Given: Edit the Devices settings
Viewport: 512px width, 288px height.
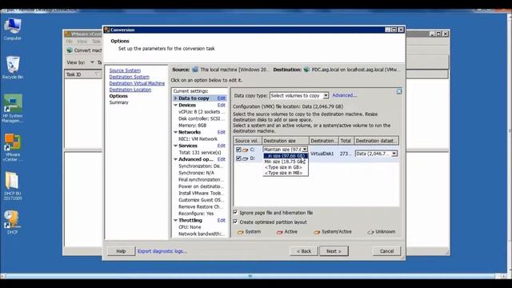Looking at the screenshot, I should point(221,105).
